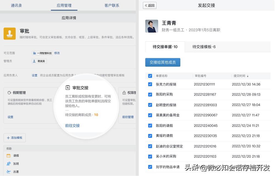Click the 修改 link beside 可见范围
The height and width of the screenshot is (176, 275).
(x=57, y=53)
